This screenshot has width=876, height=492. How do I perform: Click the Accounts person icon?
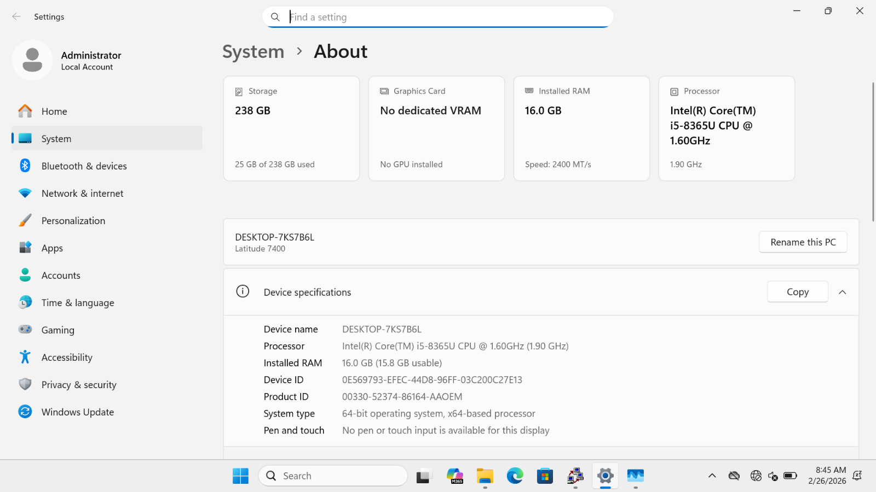point(25,275)
